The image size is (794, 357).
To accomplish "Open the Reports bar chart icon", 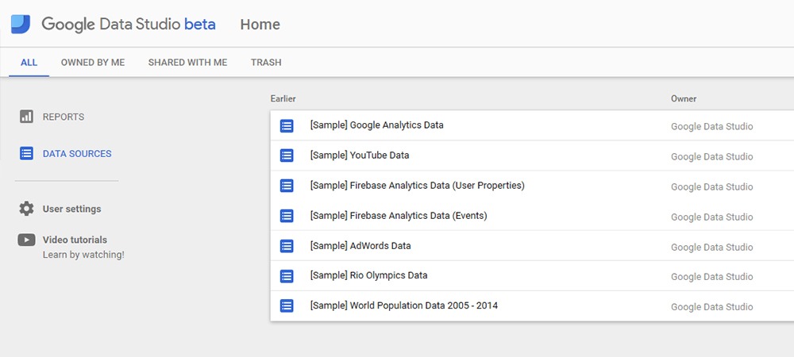I will click(26, 117).
